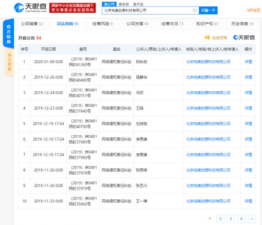Clear the search box with X icon
The image size is (262, 225).
pos(194,10)
